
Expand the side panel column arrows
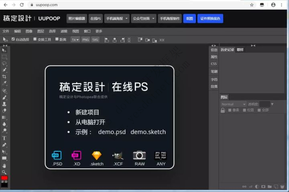pyautogui.click(x=214, y=45)
